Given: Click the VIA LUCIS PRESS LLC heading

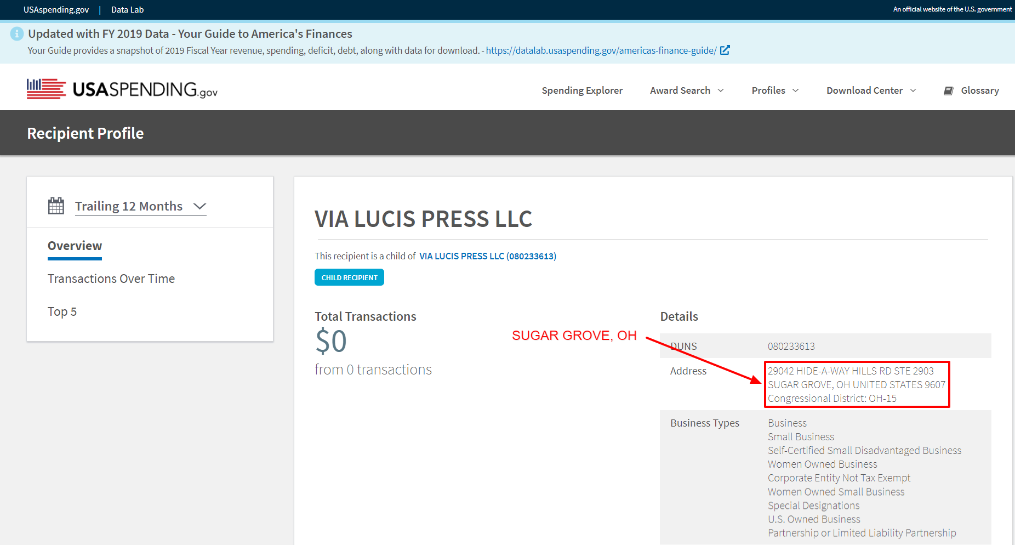Looking at the screenshot, I should (x=423, y=219).
